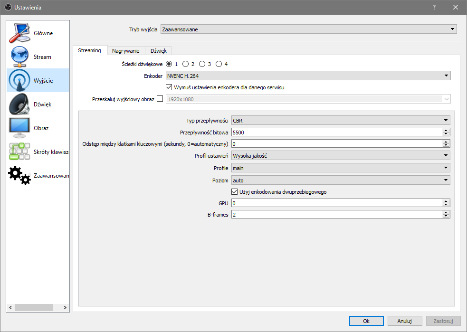
Task: Select audio track 2 radio button
Action: point(186,64)
